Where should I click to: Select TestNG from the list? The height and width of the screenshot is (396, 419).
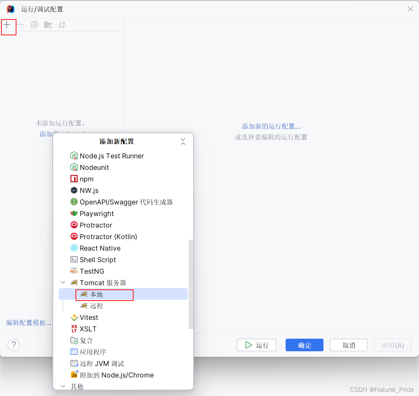click(x=123, y=271)
